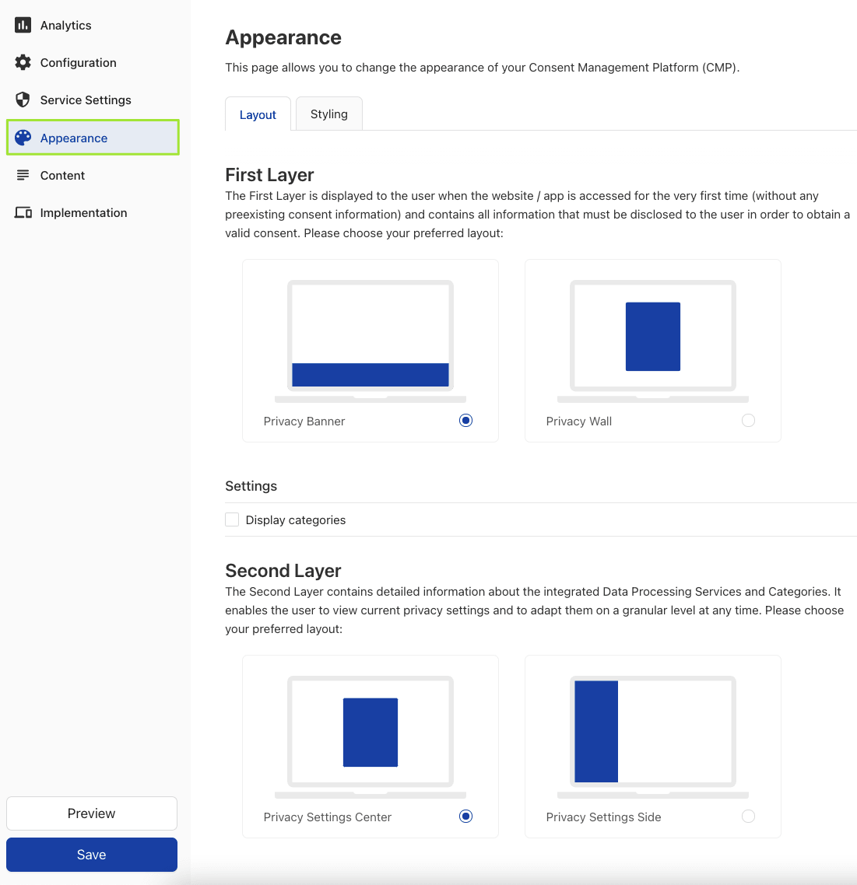This screenshot has height=885, width=857.
Task: Open the Layout tab
Action: point(258,115)
